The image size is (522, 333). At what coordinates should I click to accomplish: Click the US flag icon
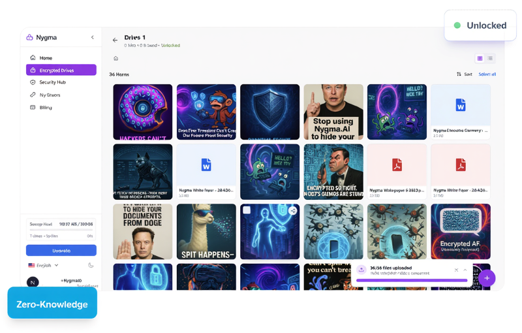31,265
